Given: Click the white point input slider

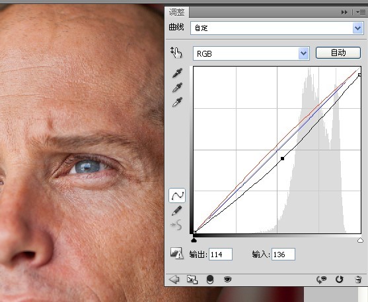Looking at the screenshot, I should tap(360, 240).
